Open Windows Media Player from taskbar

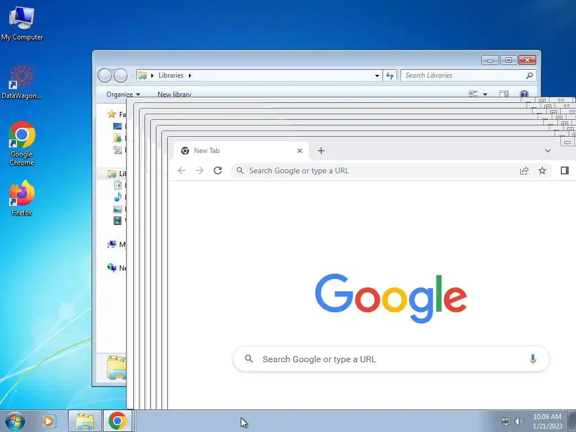[48, 421]
